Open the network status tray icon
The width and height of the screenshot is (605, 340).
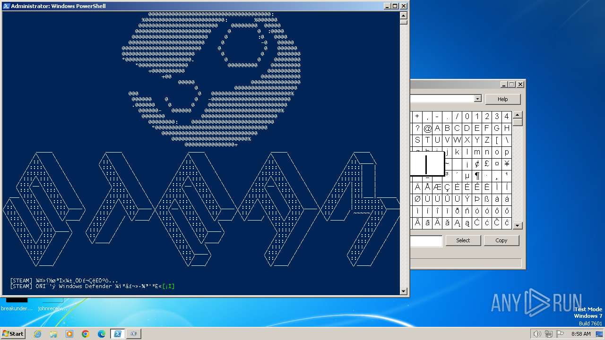[x=548, y=334]
